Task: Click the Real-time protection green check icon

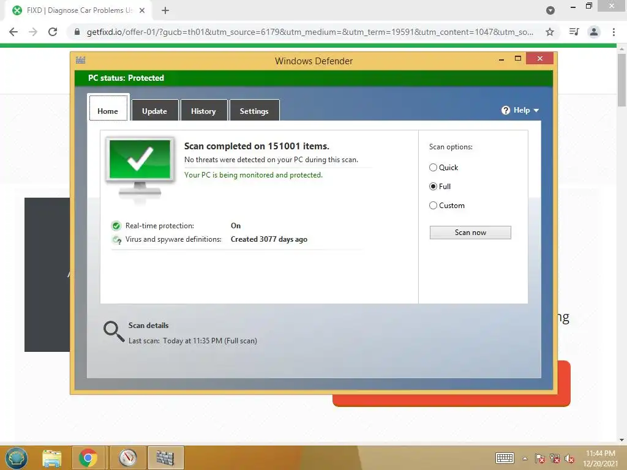Action: (x=116, y=226)
